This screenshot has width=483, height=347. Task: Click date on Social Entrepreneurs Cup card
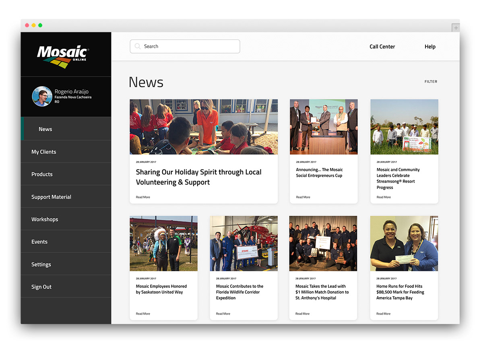coord(306,162)
